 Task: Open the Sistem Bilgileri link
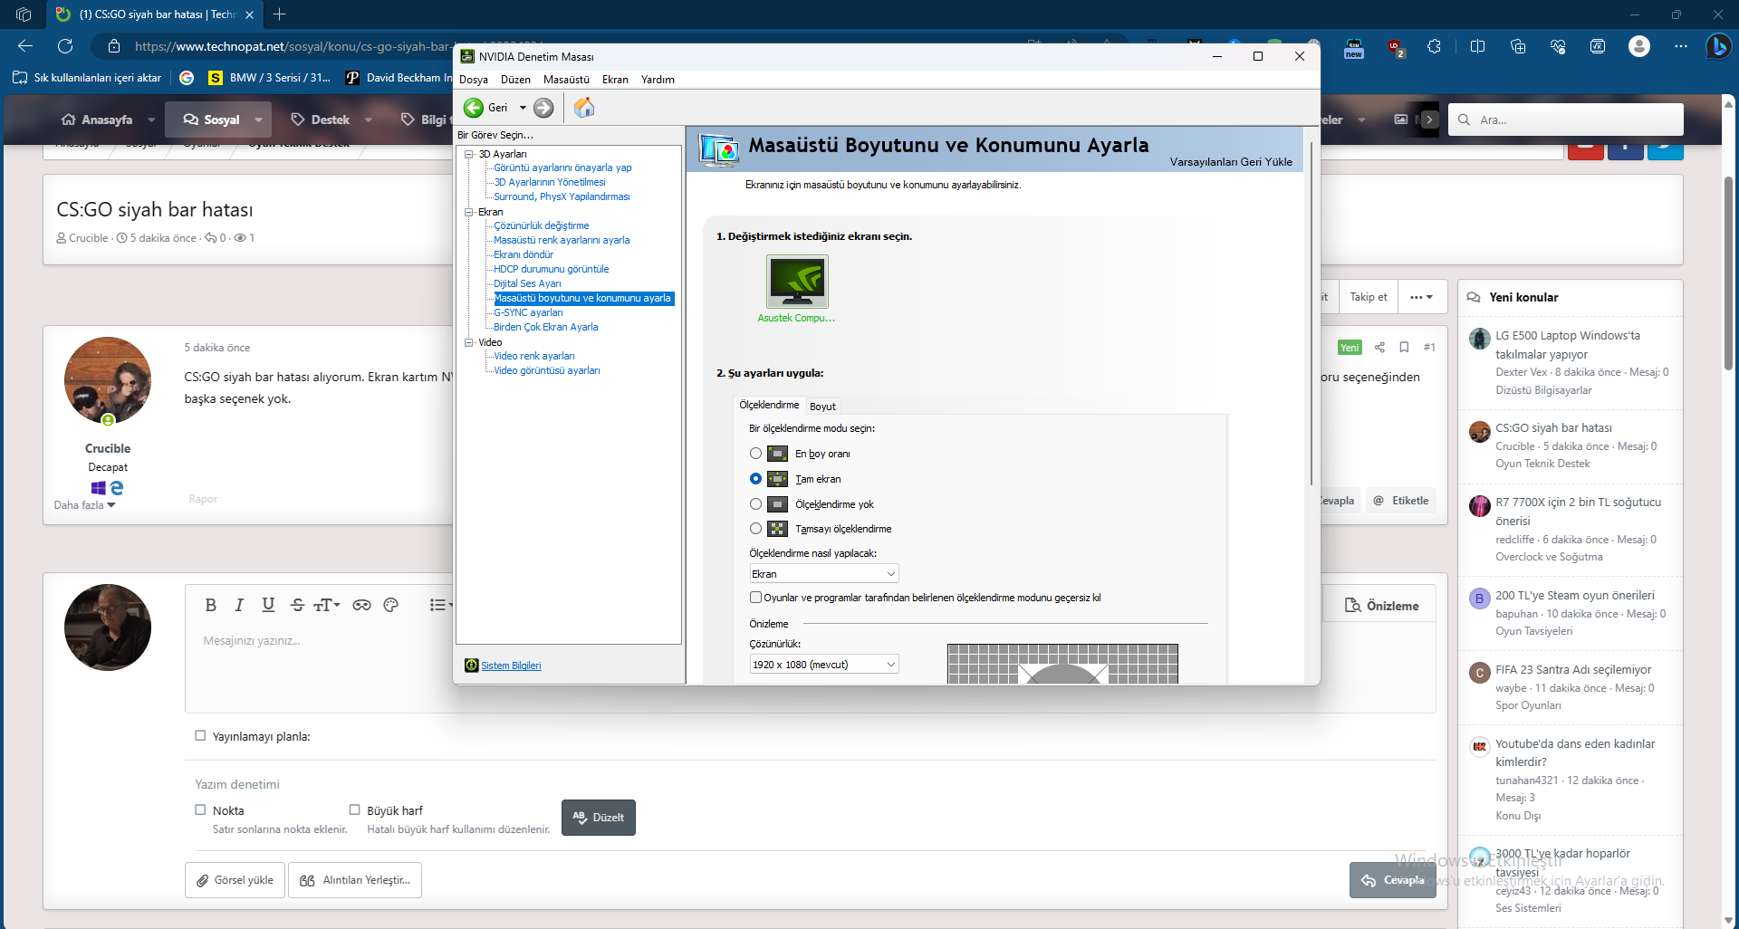[511, 666]
